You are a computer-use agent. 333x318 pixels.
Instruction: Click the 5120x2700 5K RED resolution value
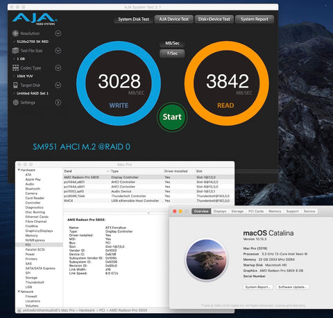click(33, 42)
